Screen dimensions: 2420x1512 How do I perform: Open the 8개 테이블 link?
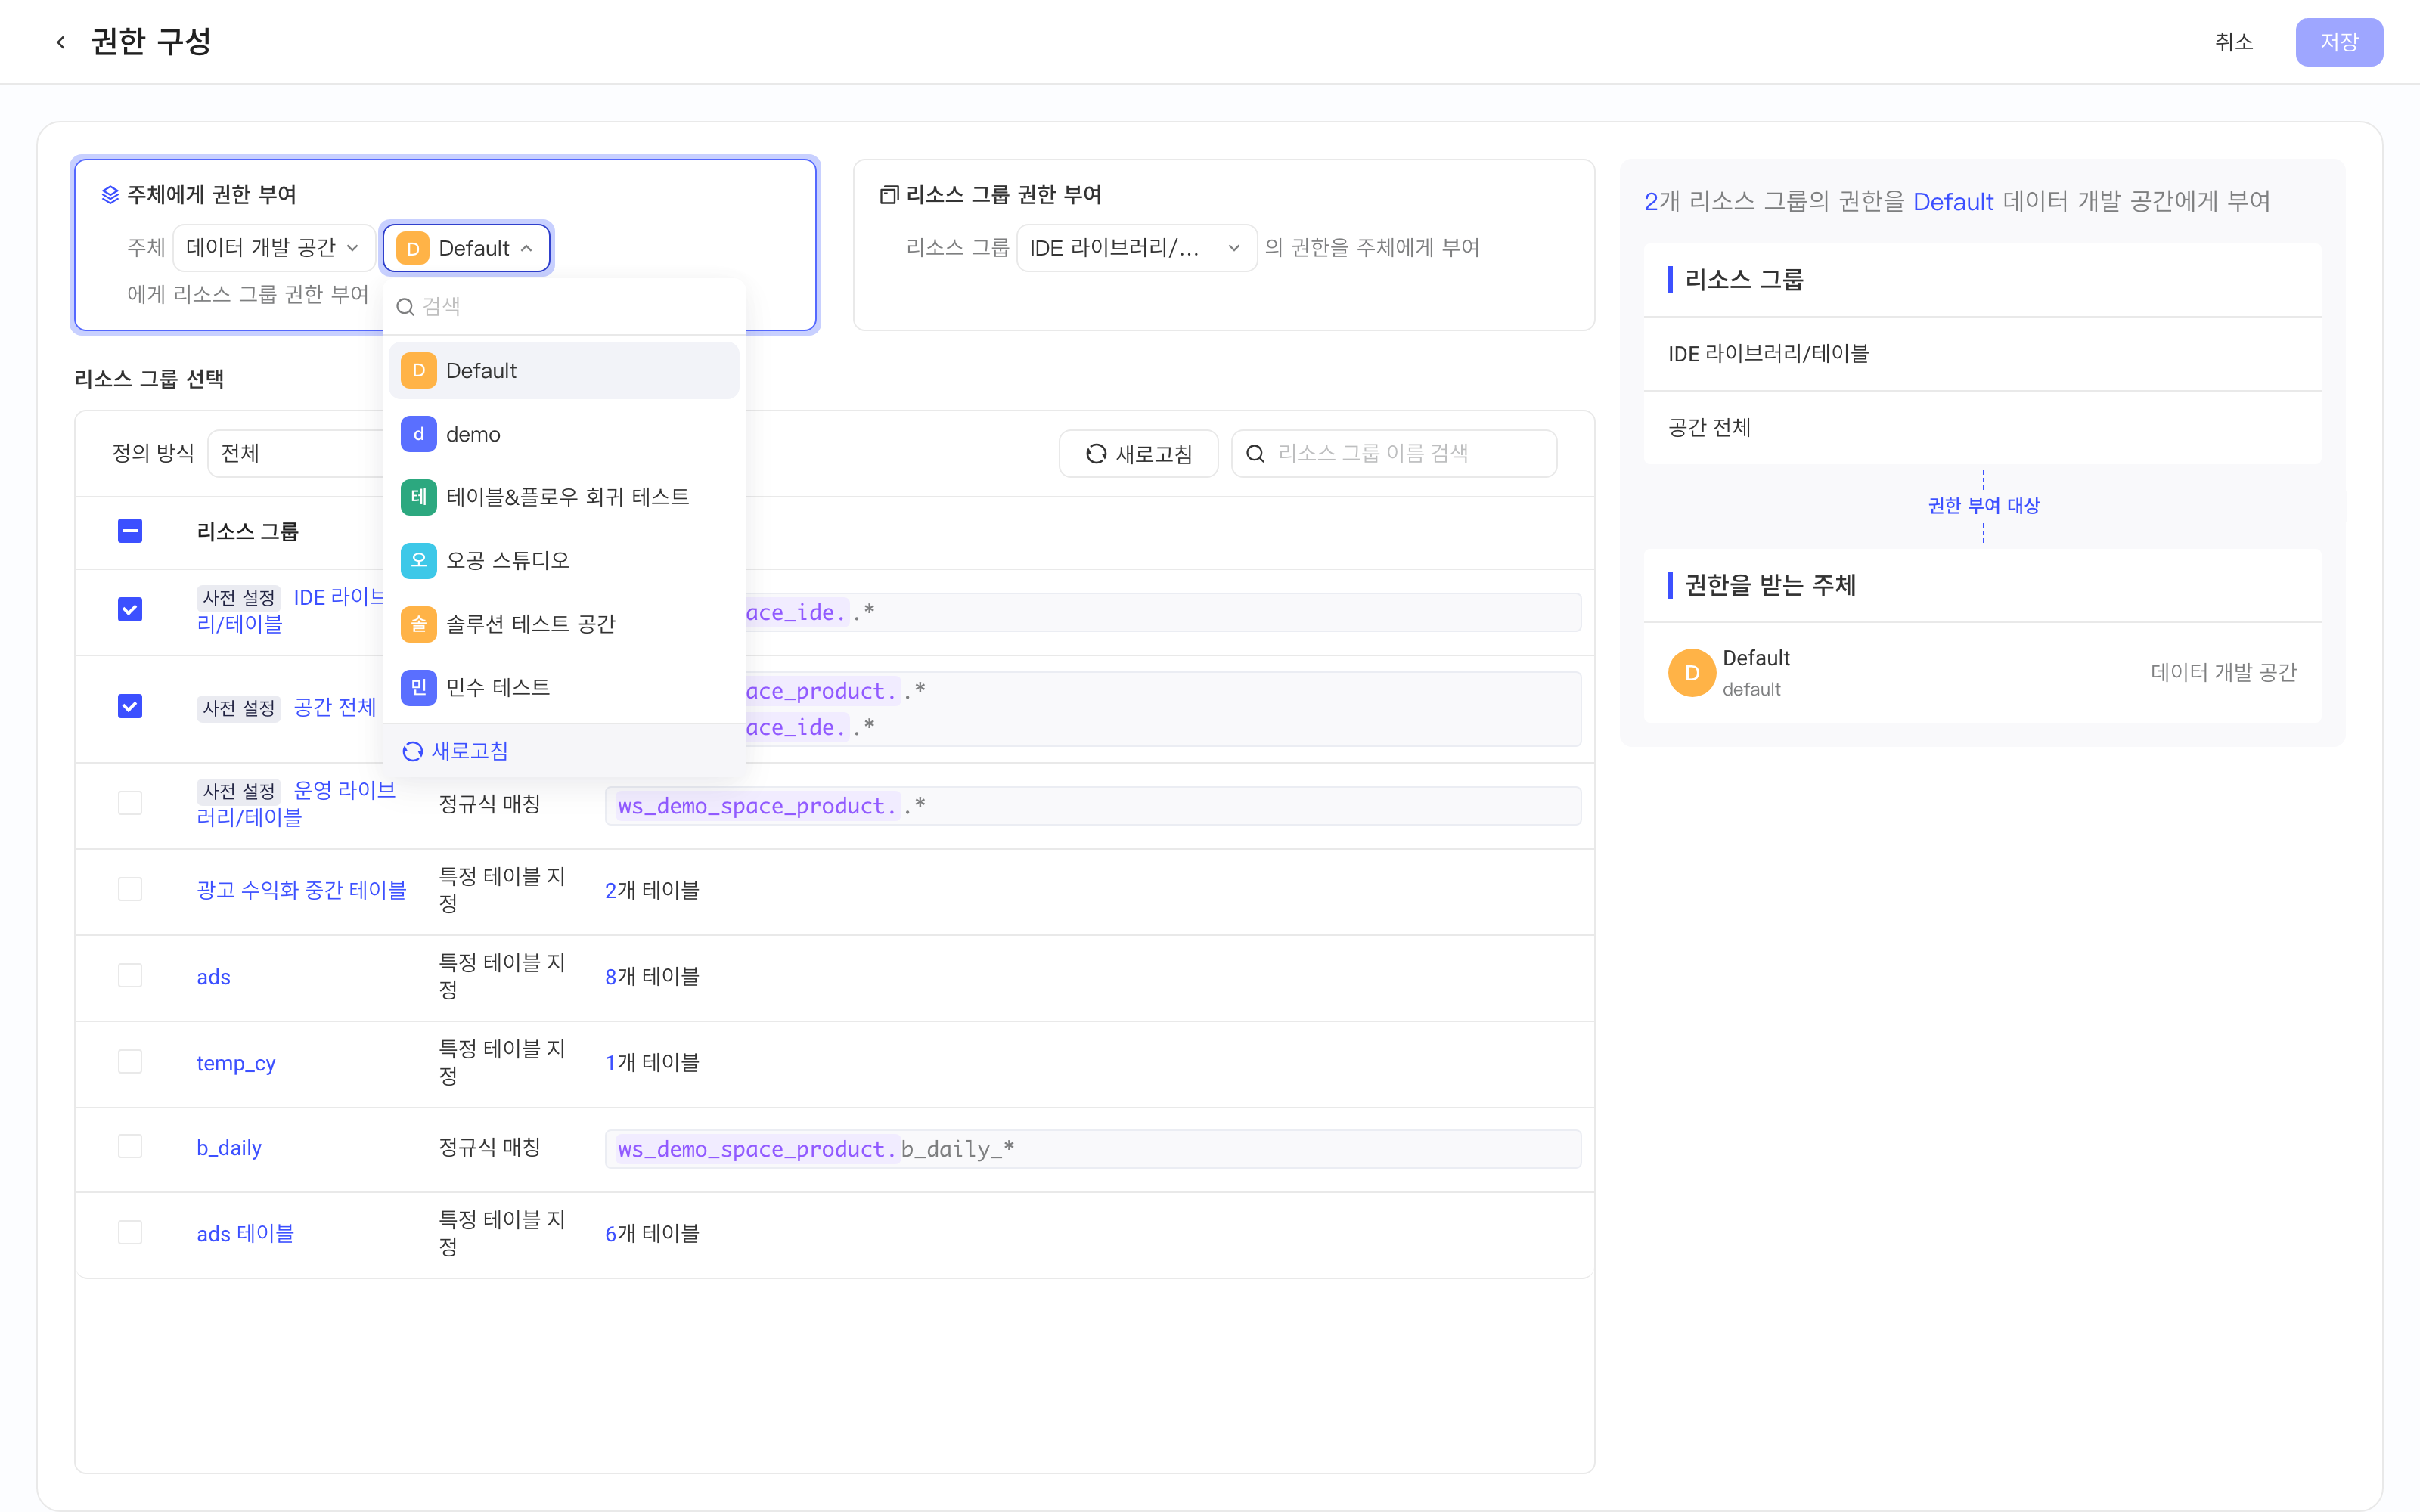coord(652,976)
